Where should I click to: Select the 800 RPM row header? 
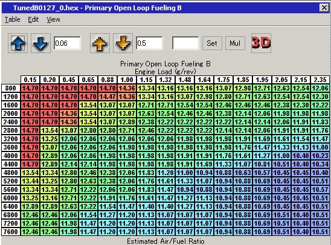point(11,88)
